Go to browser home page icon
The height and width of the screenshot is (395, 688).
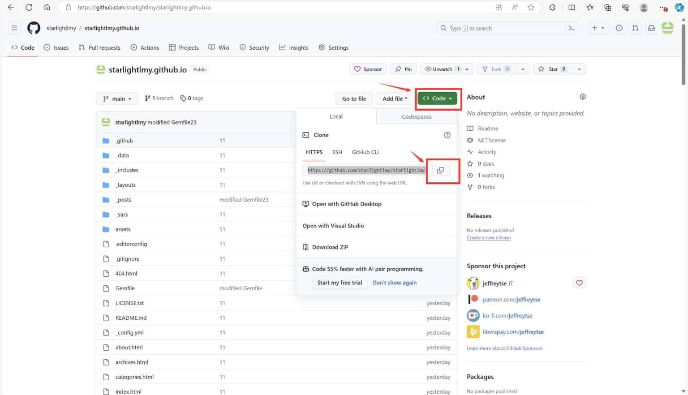(x=47, y=7)
